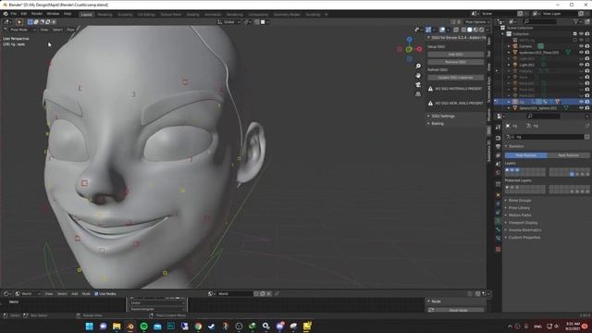Open the World properties tab icon
Viewport: 592px width, 333px height.
[498, 172]
